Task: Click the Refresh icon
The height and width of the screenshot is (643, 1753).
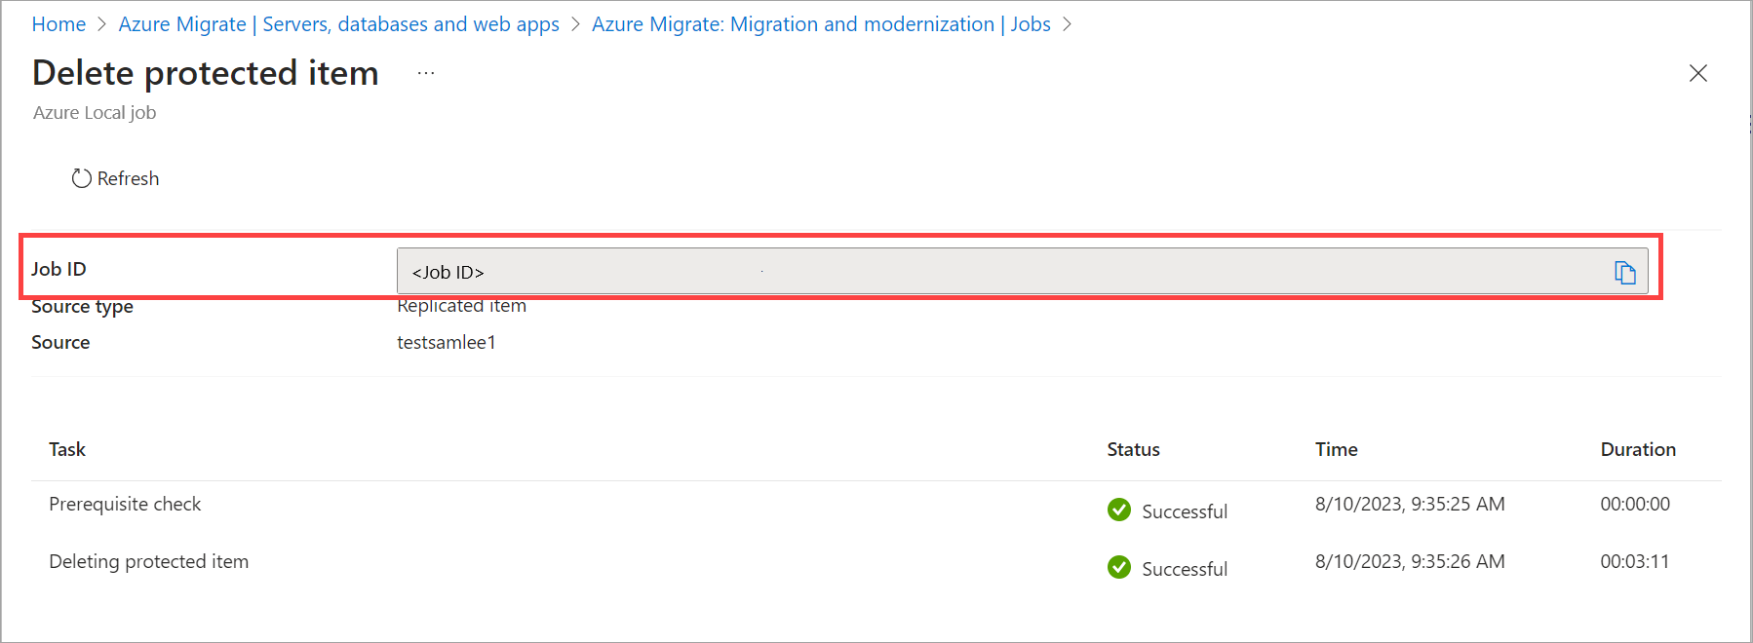Action: pos(82,177)
